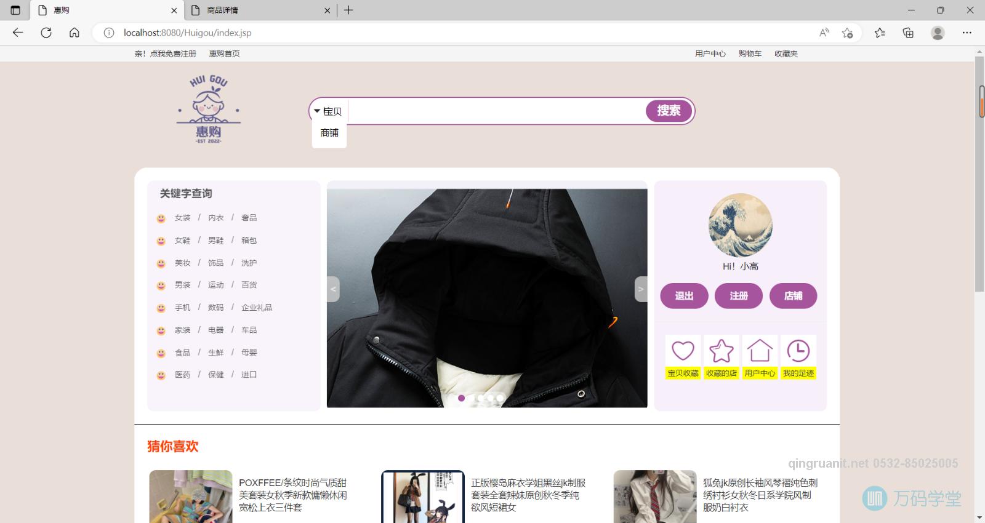The image size is (985, 523).
Task: Open the Favorites list icon
Action: click(x=880, y=33)
